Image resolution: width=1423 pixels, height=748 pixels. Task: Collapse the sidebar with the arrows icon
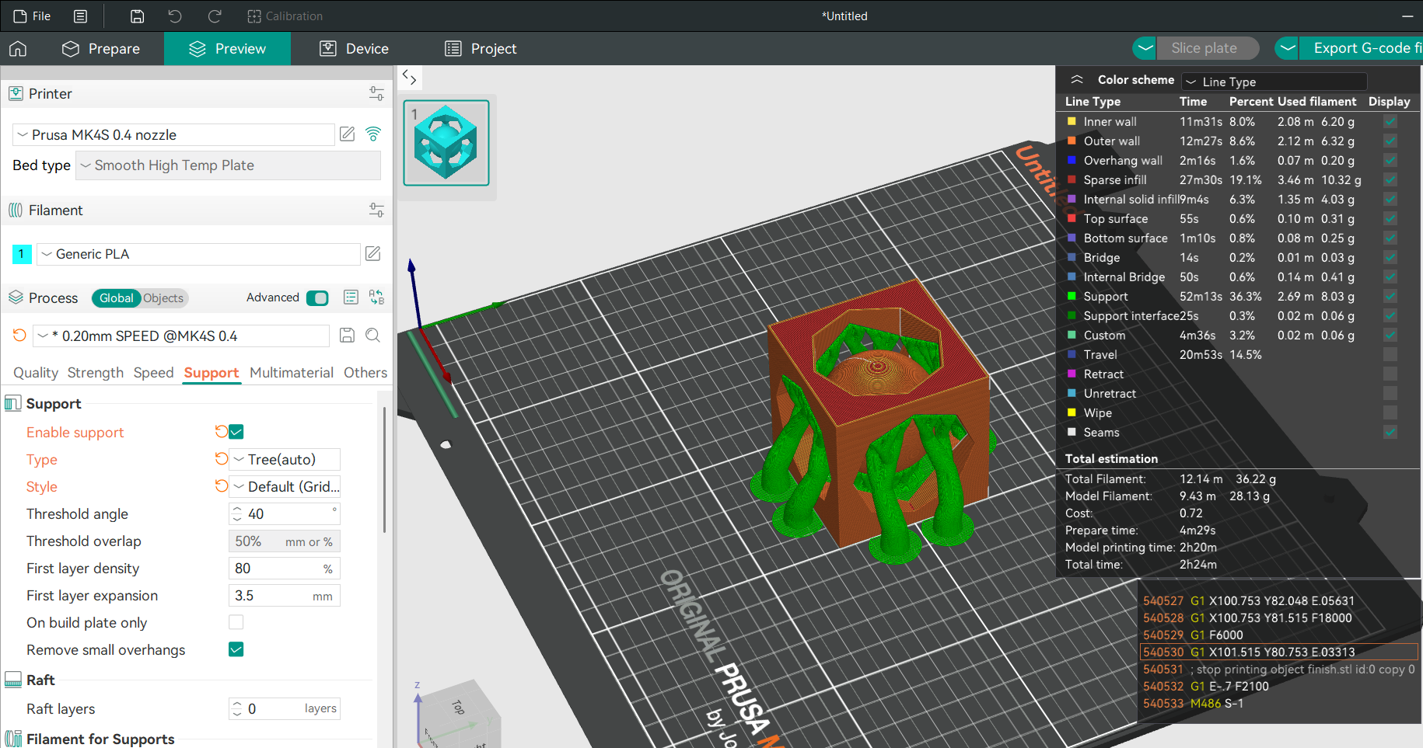click(x=410, y=77)
